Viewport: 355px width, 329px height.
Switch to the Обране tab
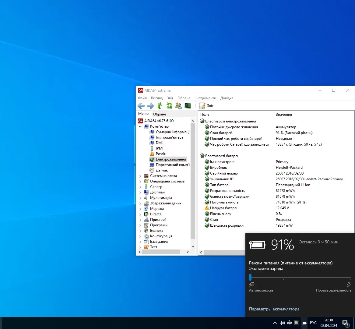(160, 114)
